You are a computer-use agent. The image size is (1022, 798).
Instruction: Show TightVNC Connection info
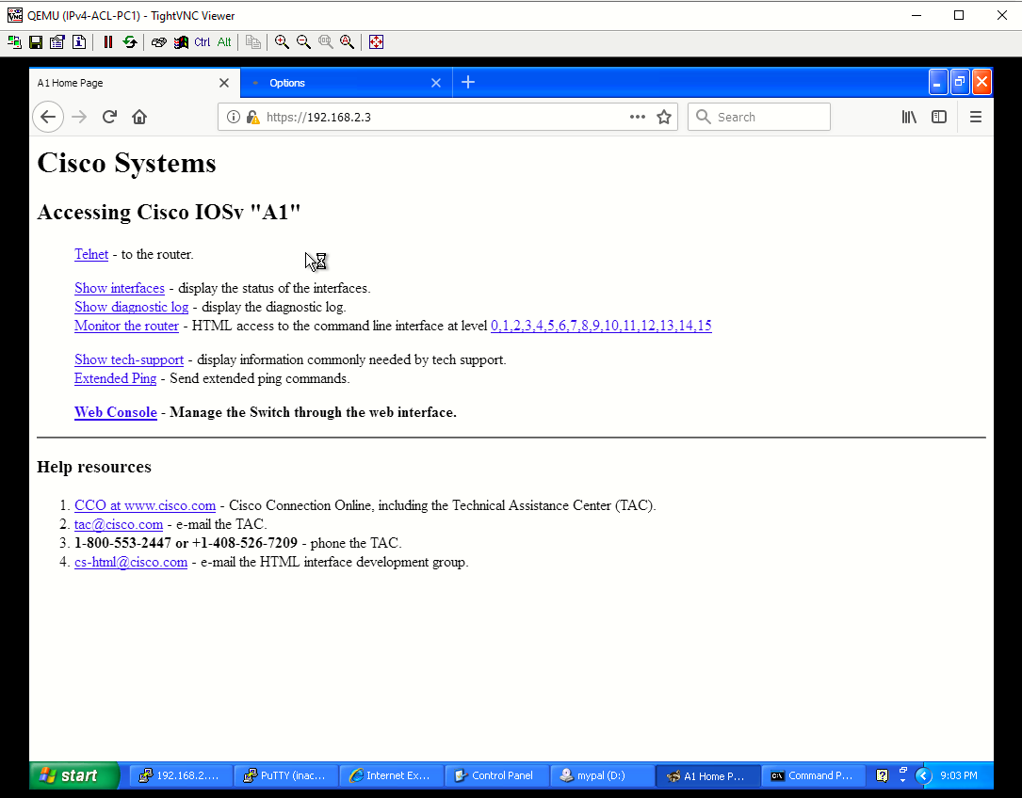click(x=79, y=42)
